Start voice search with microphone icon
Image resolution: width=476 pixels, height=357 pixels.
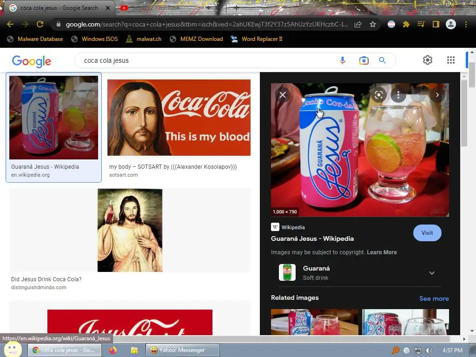click(343, 60)
